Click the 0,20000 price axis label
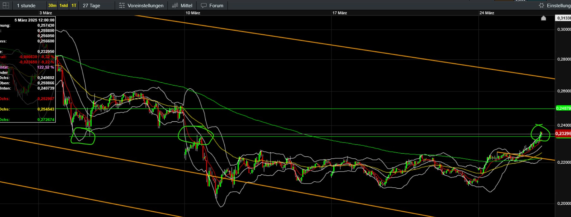The width and height of the screenshot is (571, 217). click(x=564, y=203)
